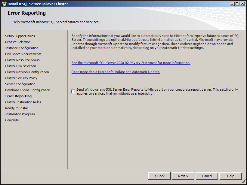The width and height of the screenshot is (247, 185).
Task: Select the Complete step
Action: point(12,120)
